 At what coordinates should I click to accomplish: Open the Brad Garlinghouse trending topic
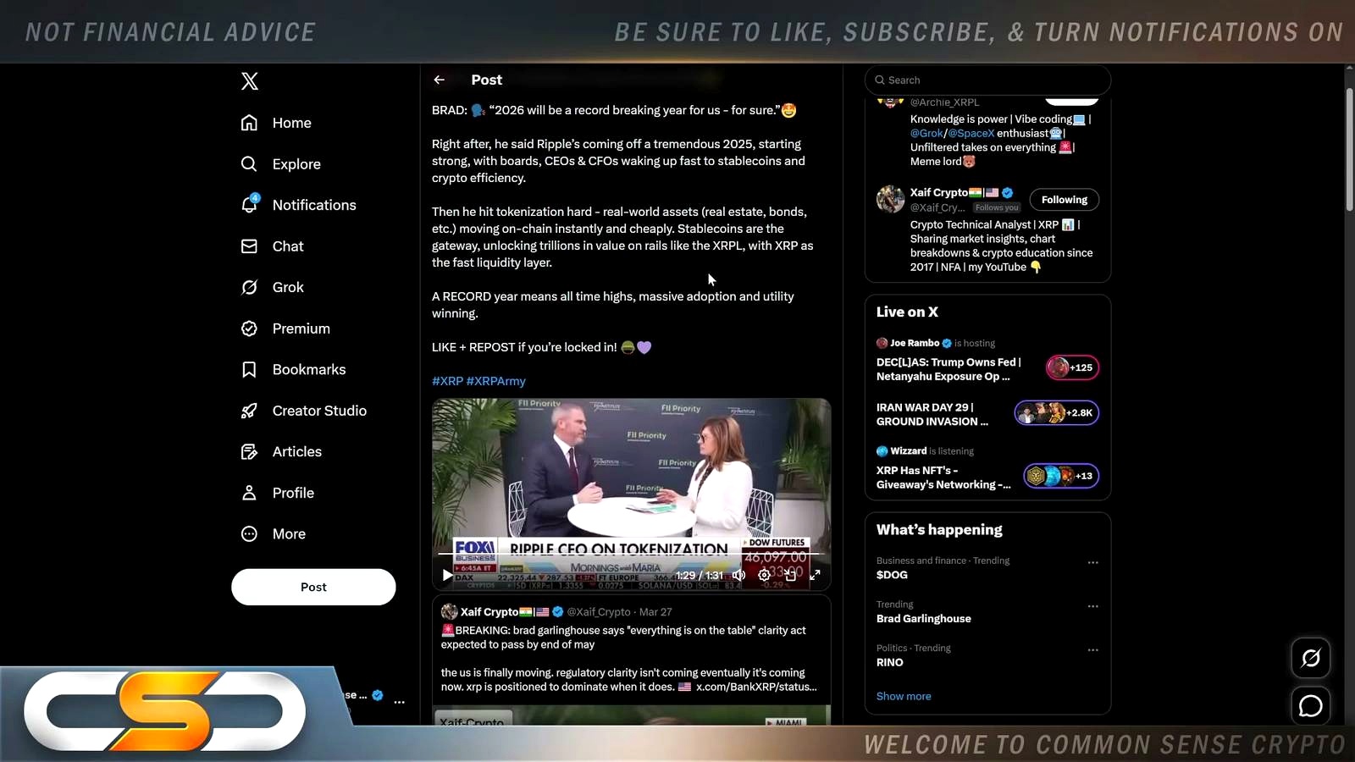pyautogui.click(x=924, y=619)
